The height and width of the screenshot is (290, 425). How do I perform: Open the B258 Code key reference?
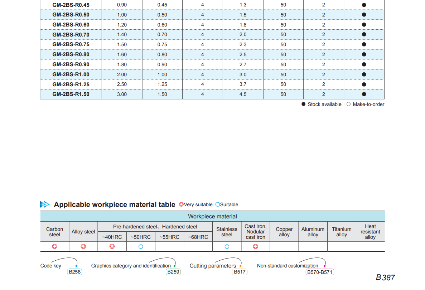point(75,272)
